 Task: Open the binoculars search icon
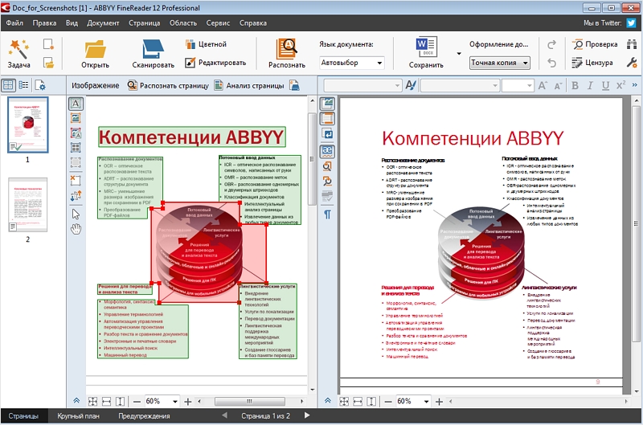pyautogui.click(x=632, y=44)
